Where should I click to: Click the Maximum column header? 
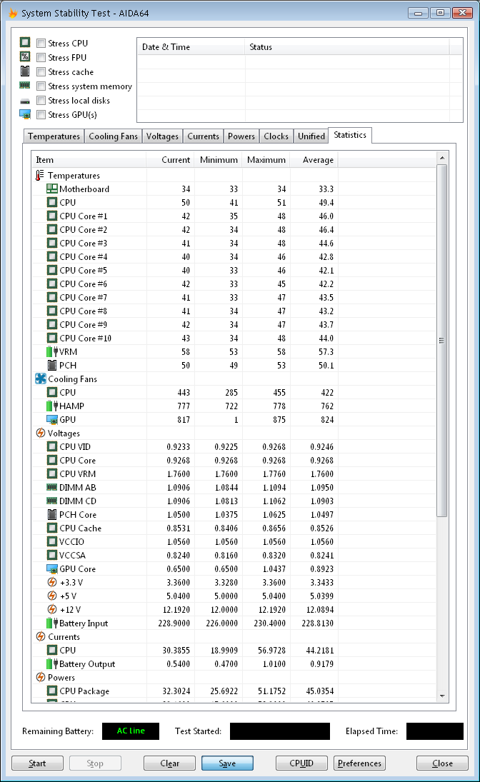pos(266,159)
